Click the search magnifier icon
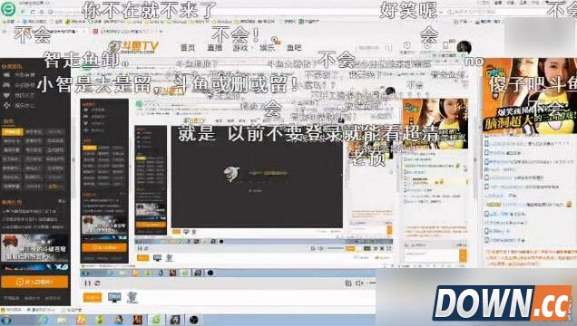 click(388, 48)
